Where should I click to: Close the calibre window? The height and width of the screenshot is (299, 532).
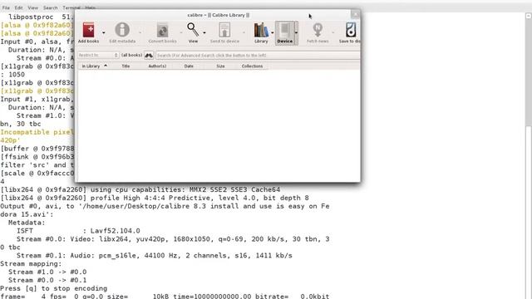tap(355, 14)
